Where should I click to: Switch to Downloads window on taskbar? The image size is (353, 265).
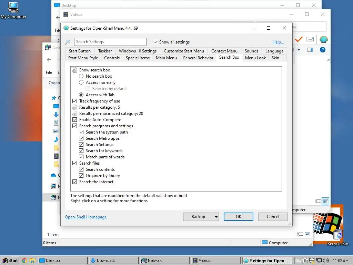coord(113,261)
